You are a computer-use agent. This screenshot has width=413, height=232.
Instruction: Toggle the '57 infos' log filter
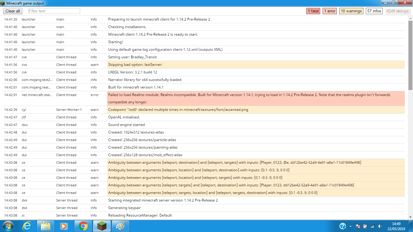point(374,11)
